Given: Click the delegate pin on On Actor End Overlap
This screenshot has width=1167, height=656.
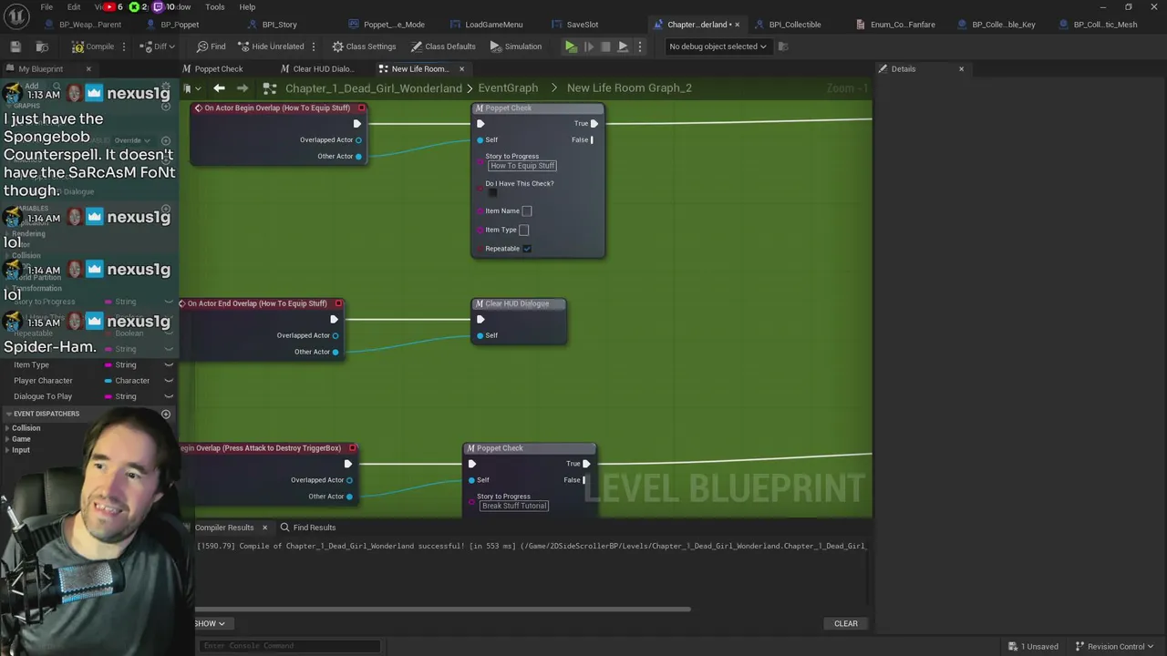Looking at the screenshot, I should (x=338, y=304).
